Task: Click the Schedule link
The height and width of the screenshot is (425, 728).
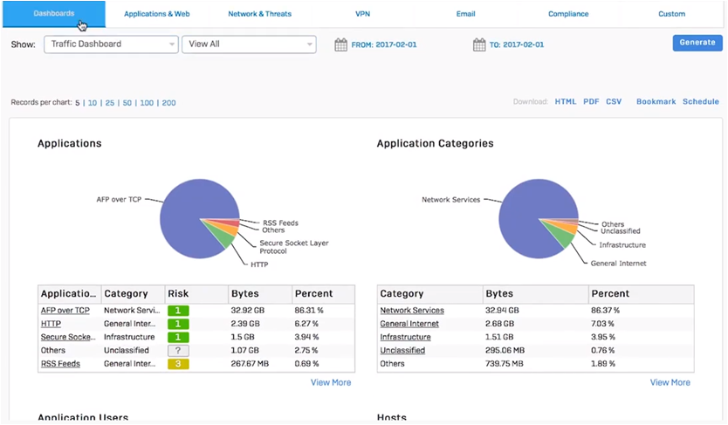Action: point(700,102)
